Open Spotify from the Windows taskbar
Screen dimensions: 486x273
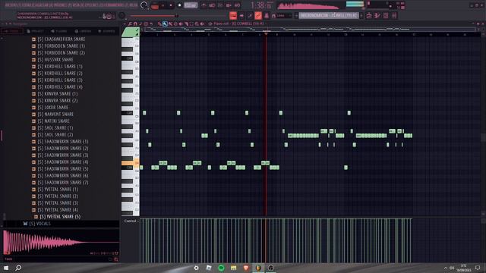pos(221,268)
